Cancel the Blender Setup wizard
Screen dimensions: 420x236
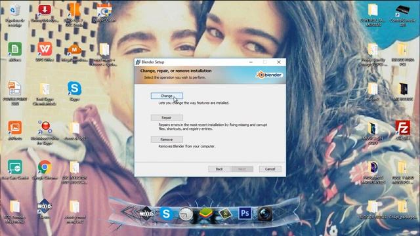tap(270, 169)
